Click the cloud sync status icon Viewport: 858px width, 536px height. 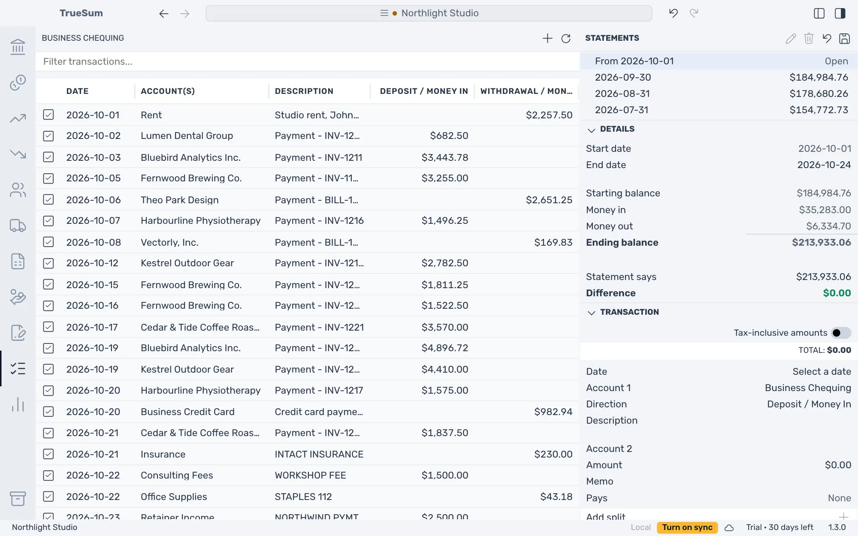(729, 527)
